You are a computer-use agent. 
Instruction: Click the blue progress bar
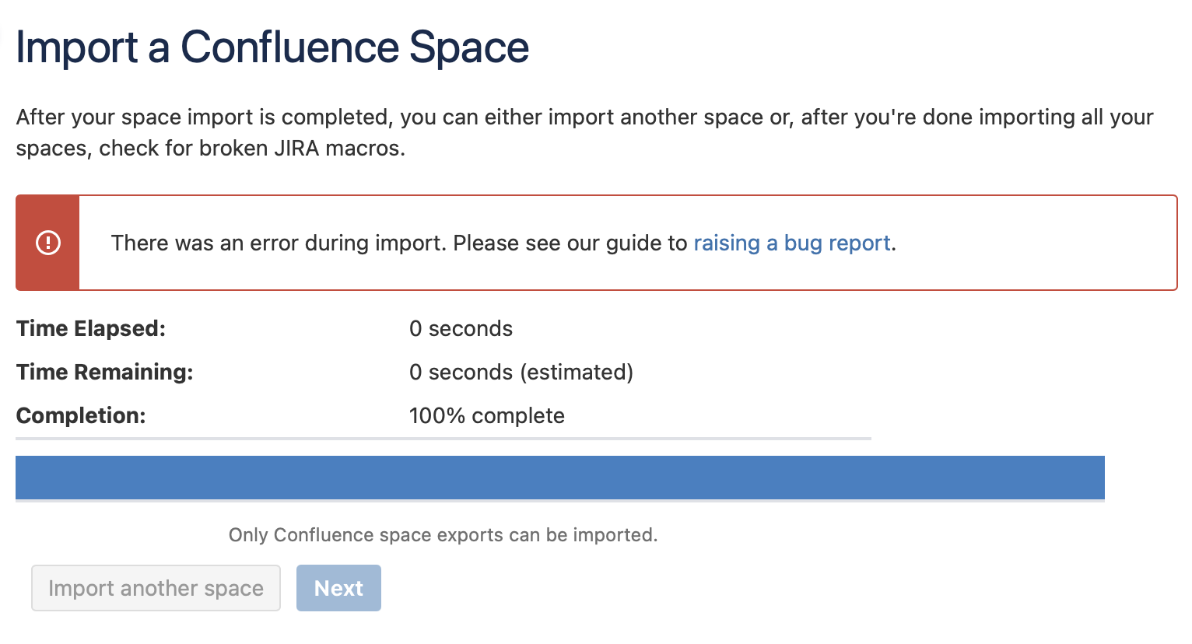click(x=560, y=478)
